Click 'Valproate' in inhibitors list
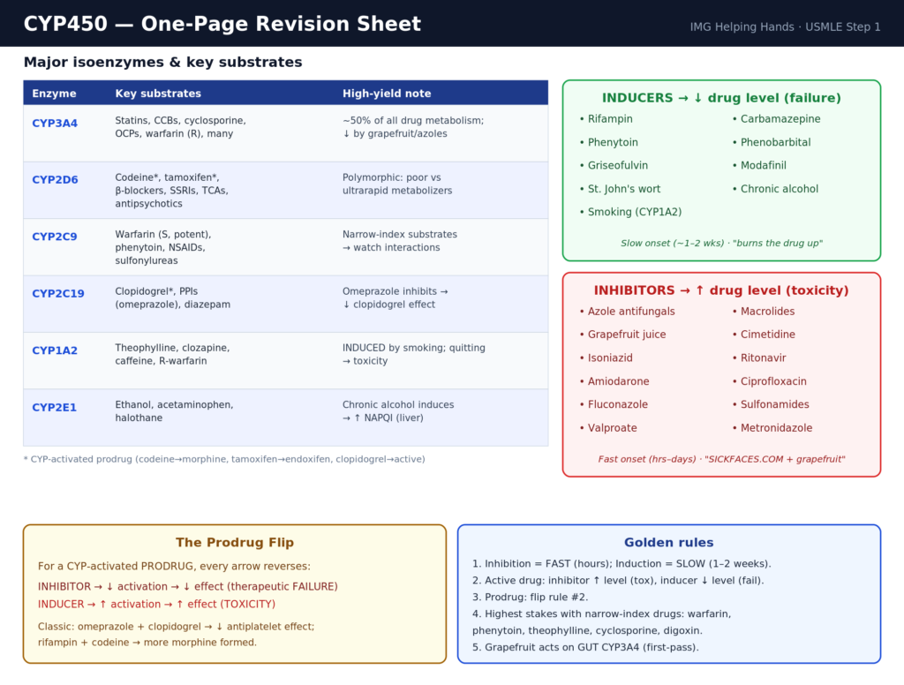The image size is (904, 685). coord(608,428)
